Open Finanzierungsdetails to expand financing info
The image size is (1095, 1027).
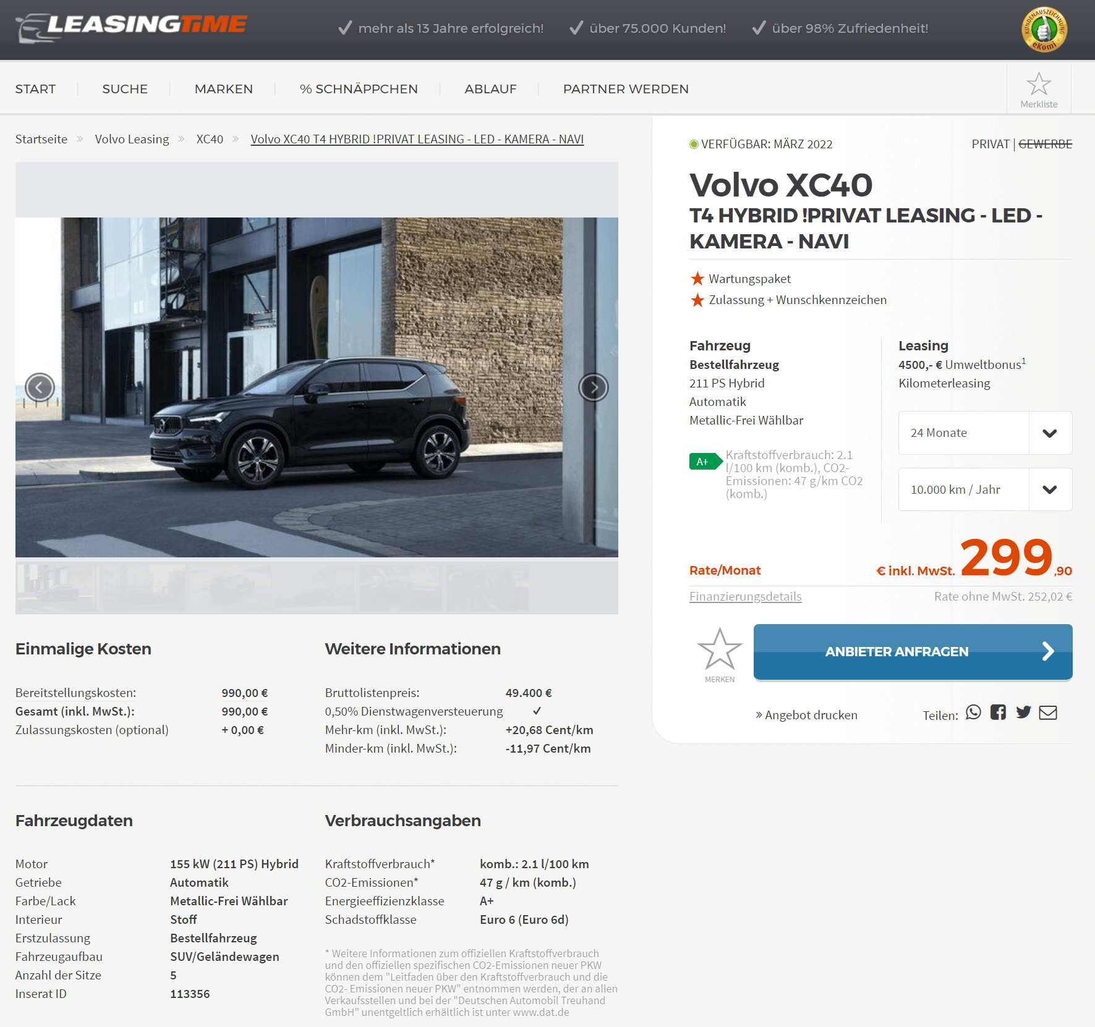[745, 596]
